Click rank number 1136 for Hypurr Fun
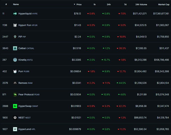This screenshot has width=171, height=135. point(5,25)
